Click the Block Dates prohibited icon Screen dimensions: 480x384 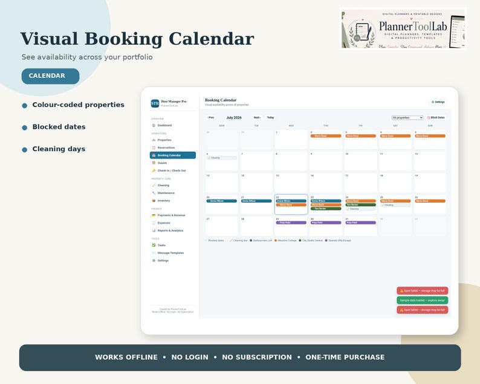[429, 117]
